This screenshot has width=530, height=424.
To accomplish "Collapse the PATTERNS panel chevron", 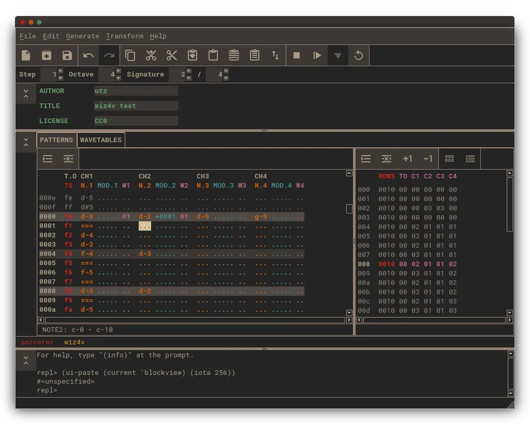I will pyautogui.click(x=25, y=141).
